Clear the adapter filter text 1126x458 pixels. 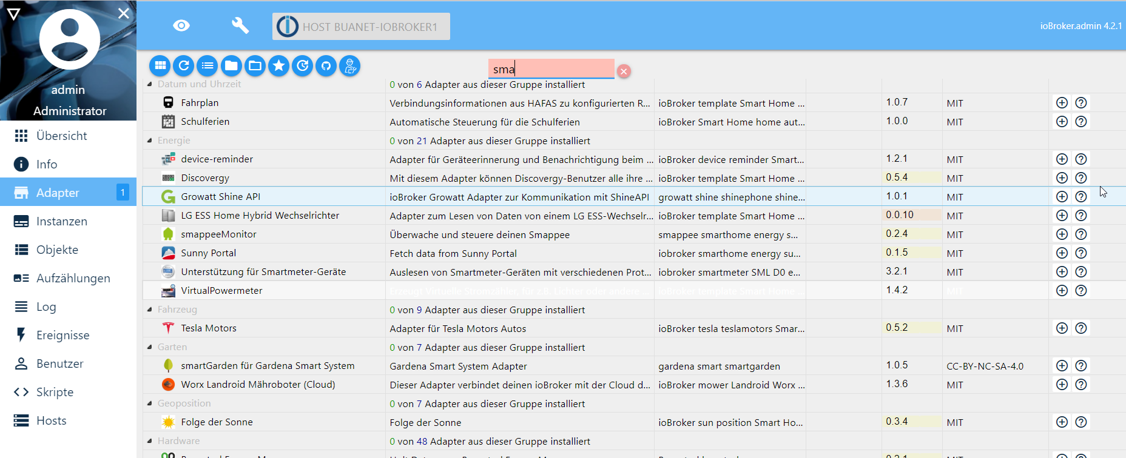tap(624, 71)
